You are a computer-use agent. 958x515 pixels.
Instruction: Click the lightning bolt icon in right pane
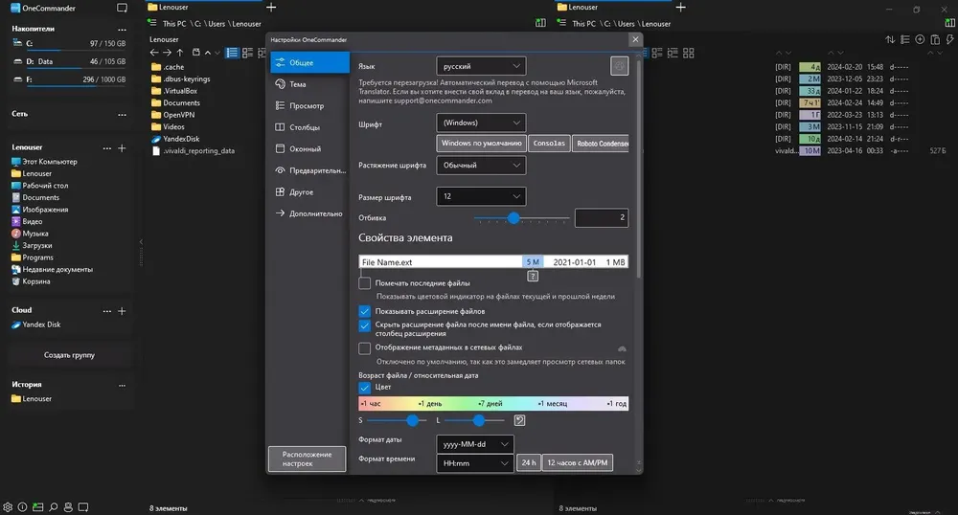[x=949, y=39]
